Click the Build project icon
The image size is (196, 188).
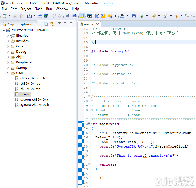[x=30, y=16]
